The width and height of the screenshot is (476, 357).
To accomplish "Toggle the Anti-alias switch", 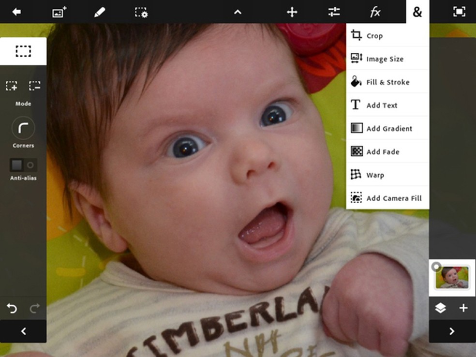I will coord(23,165).
